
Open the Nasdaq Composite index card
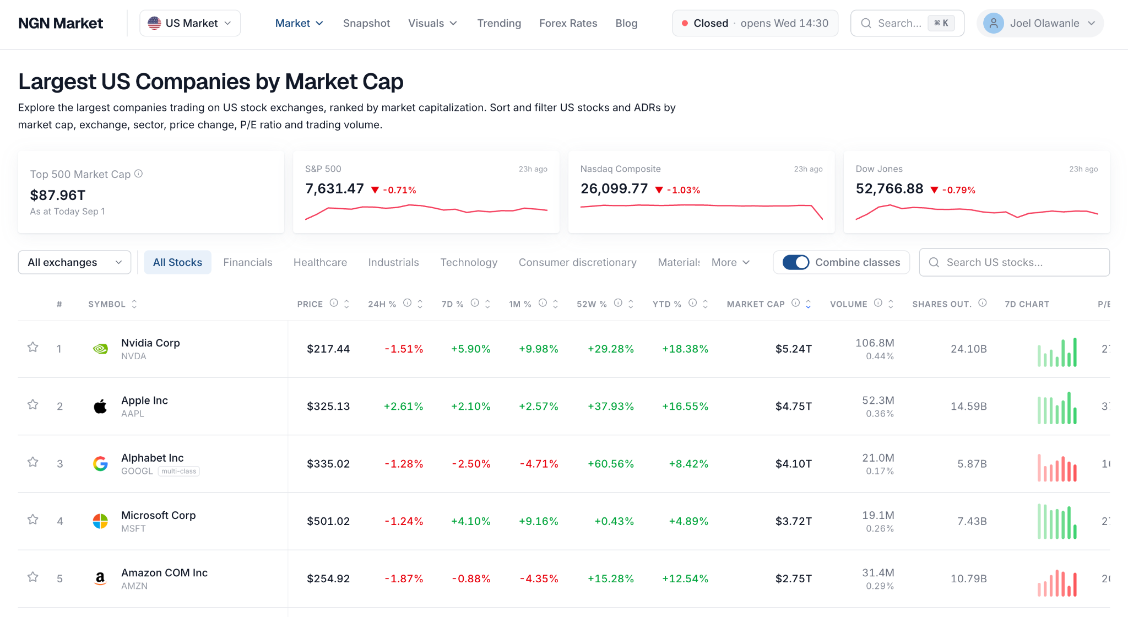tap(701, 192)
